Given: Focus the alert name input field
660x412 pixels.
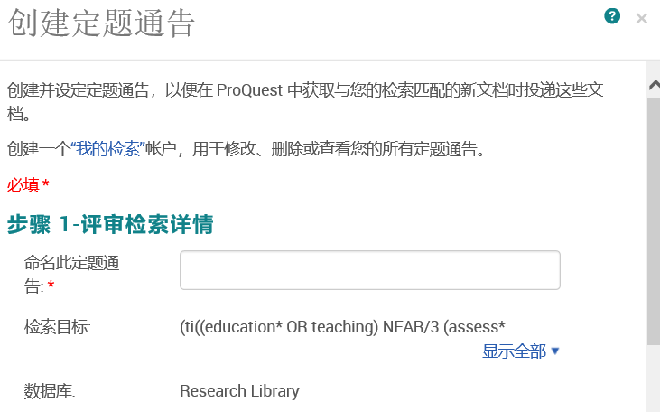Looking at the screenshot, I should tap(370, 270).
